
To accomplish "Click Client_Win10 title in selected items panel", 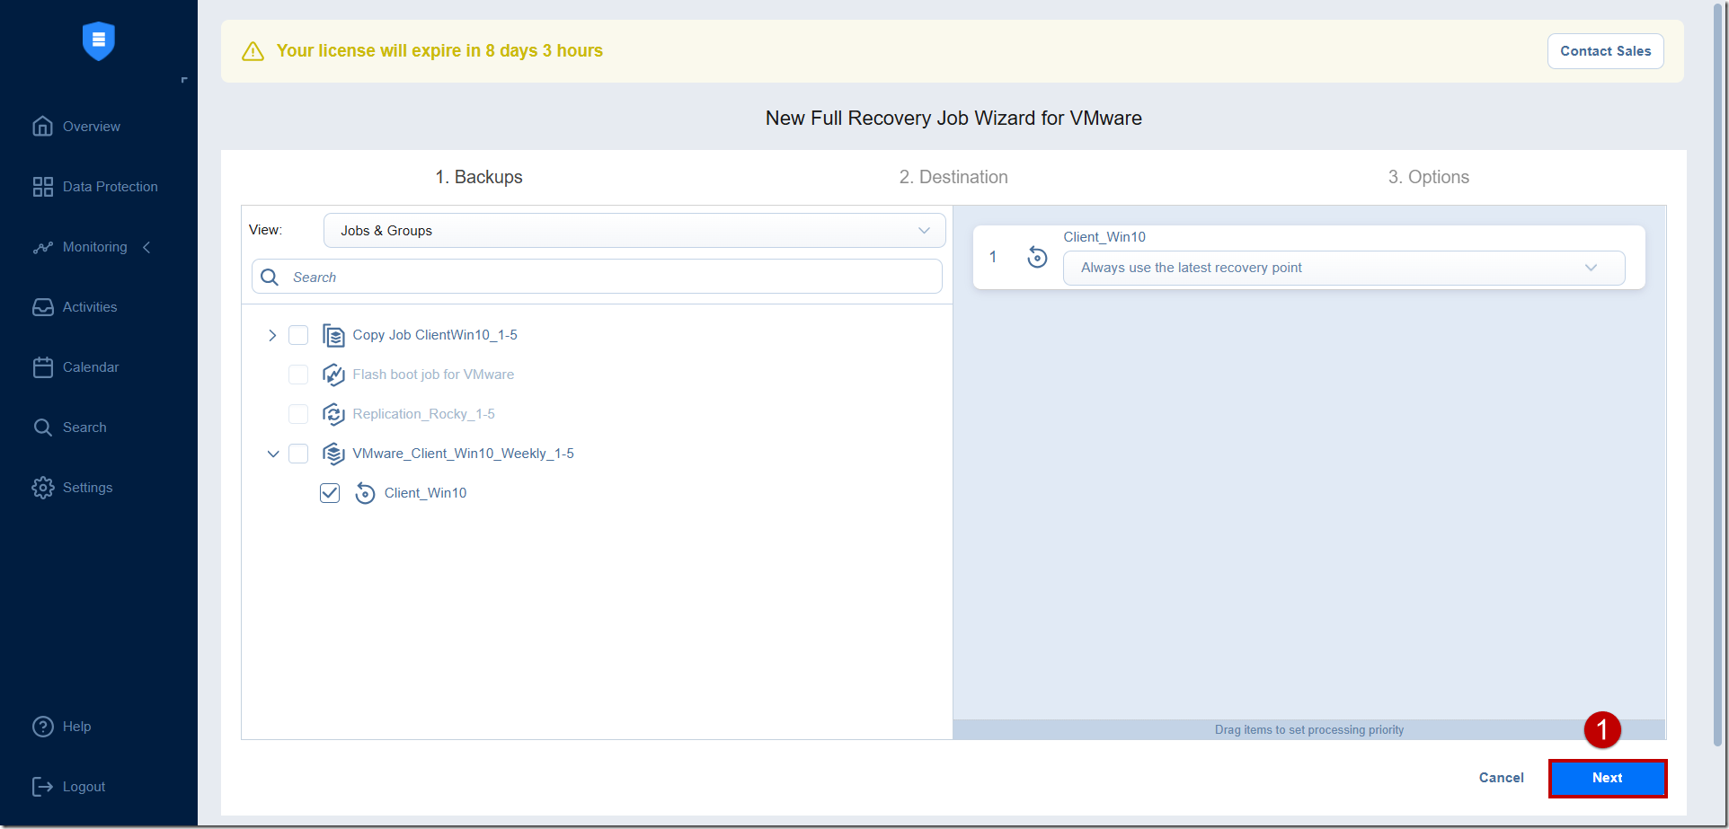I will pos(1104,237).
